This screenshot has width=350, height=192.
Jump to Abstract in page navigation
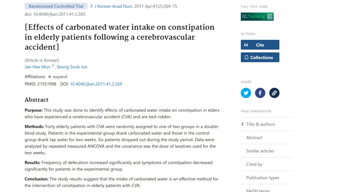(x=254, y=138)
